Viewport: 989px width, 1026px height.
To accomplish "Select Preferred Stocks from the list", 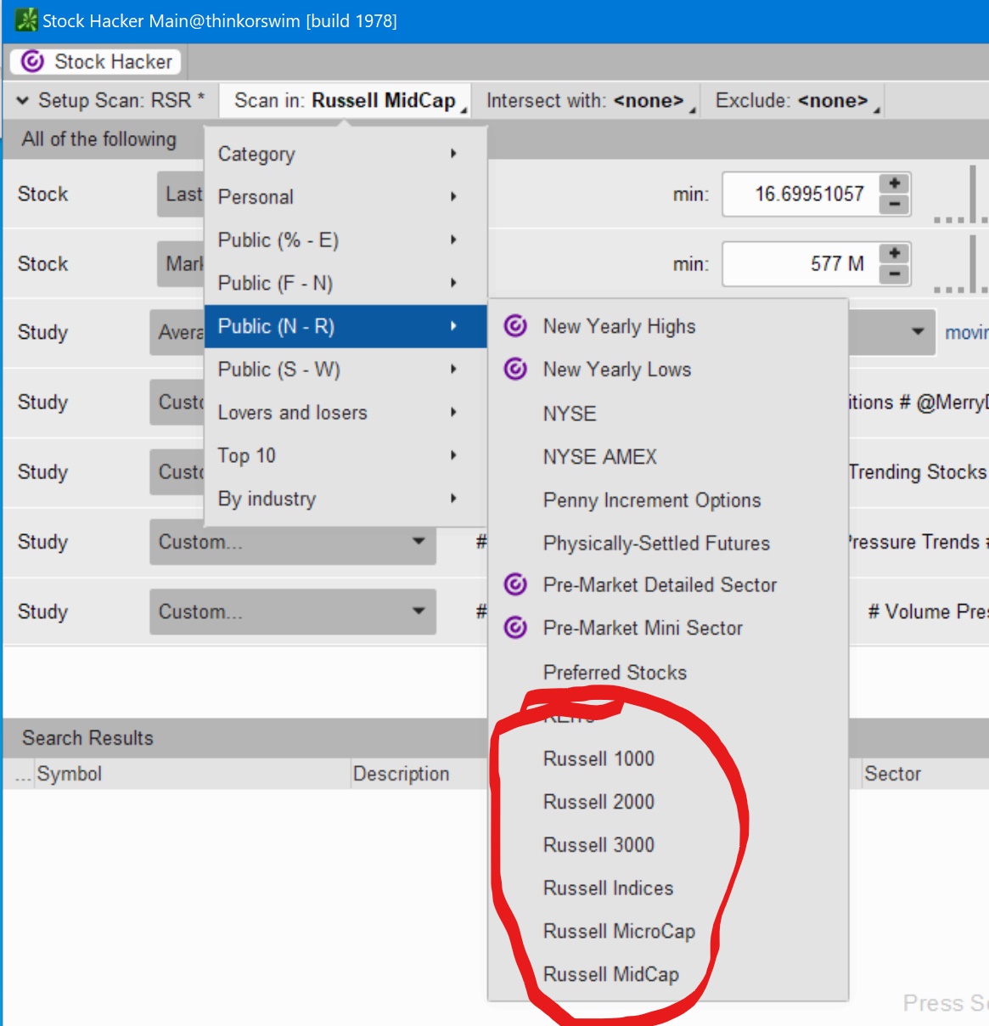I will click(x=668, y=673).
